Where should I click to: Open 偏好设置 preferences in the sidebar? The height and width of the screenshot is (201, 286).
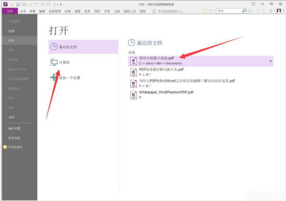click(14, 128)
